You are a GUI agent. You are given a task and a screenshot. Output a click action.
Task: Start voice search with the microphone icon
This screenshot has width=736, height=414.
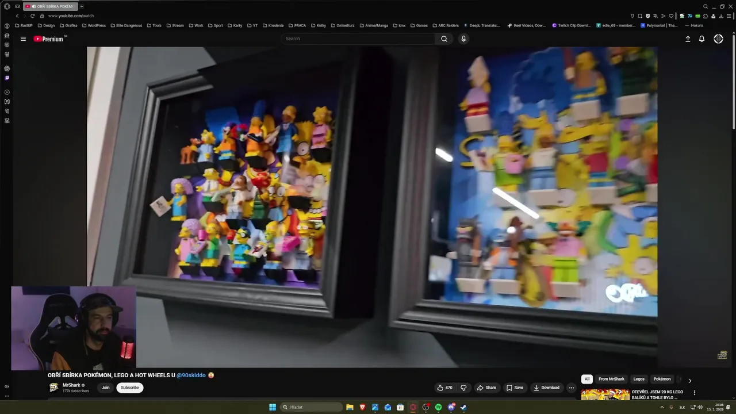click(463, 39)
